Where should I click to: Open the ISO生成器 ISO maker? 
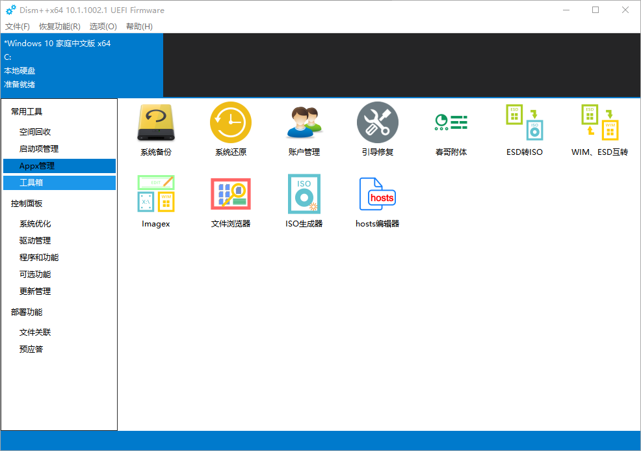[304, 194]
